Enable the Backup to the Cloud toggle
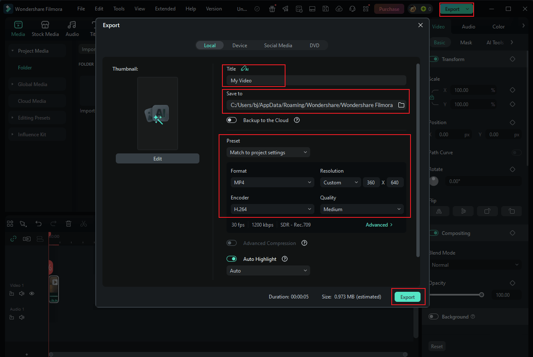This screenshot has width=533, height=357. point(232,120)
